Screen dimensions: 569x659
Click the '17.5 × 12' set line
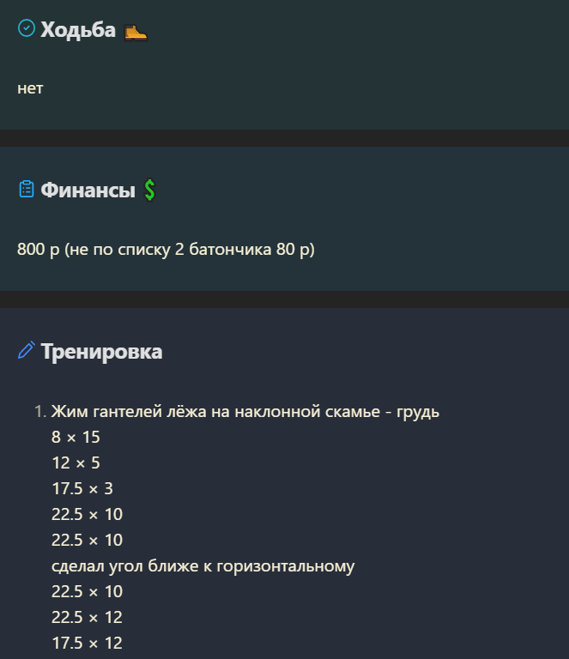[87, 643]
